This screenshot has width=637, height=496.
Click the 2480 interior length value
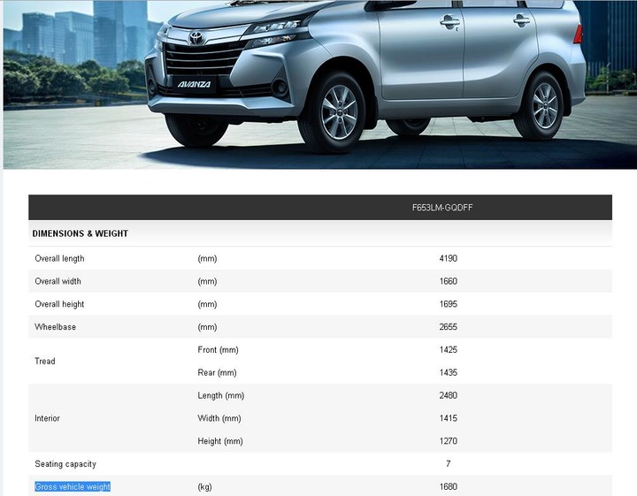click(x=448, y=395)
